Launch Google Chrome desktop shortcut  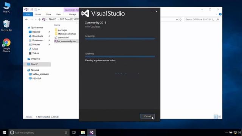click(6, 45)
